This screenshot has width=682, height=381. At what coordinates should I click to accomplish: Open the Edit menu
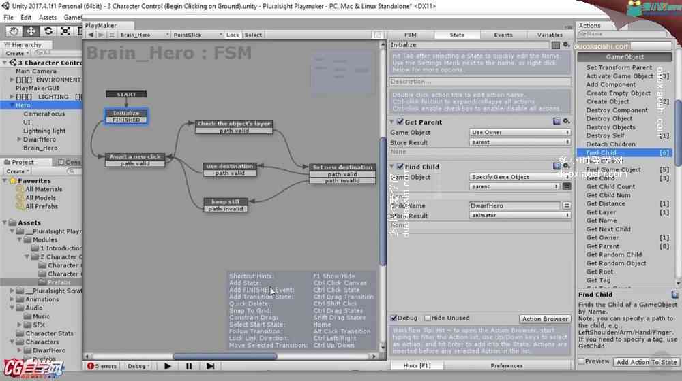26,18
